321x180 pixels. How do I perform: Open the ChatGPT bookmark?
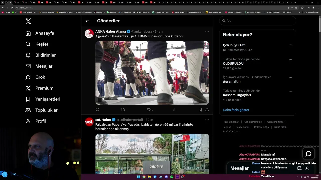pos(287,12)
